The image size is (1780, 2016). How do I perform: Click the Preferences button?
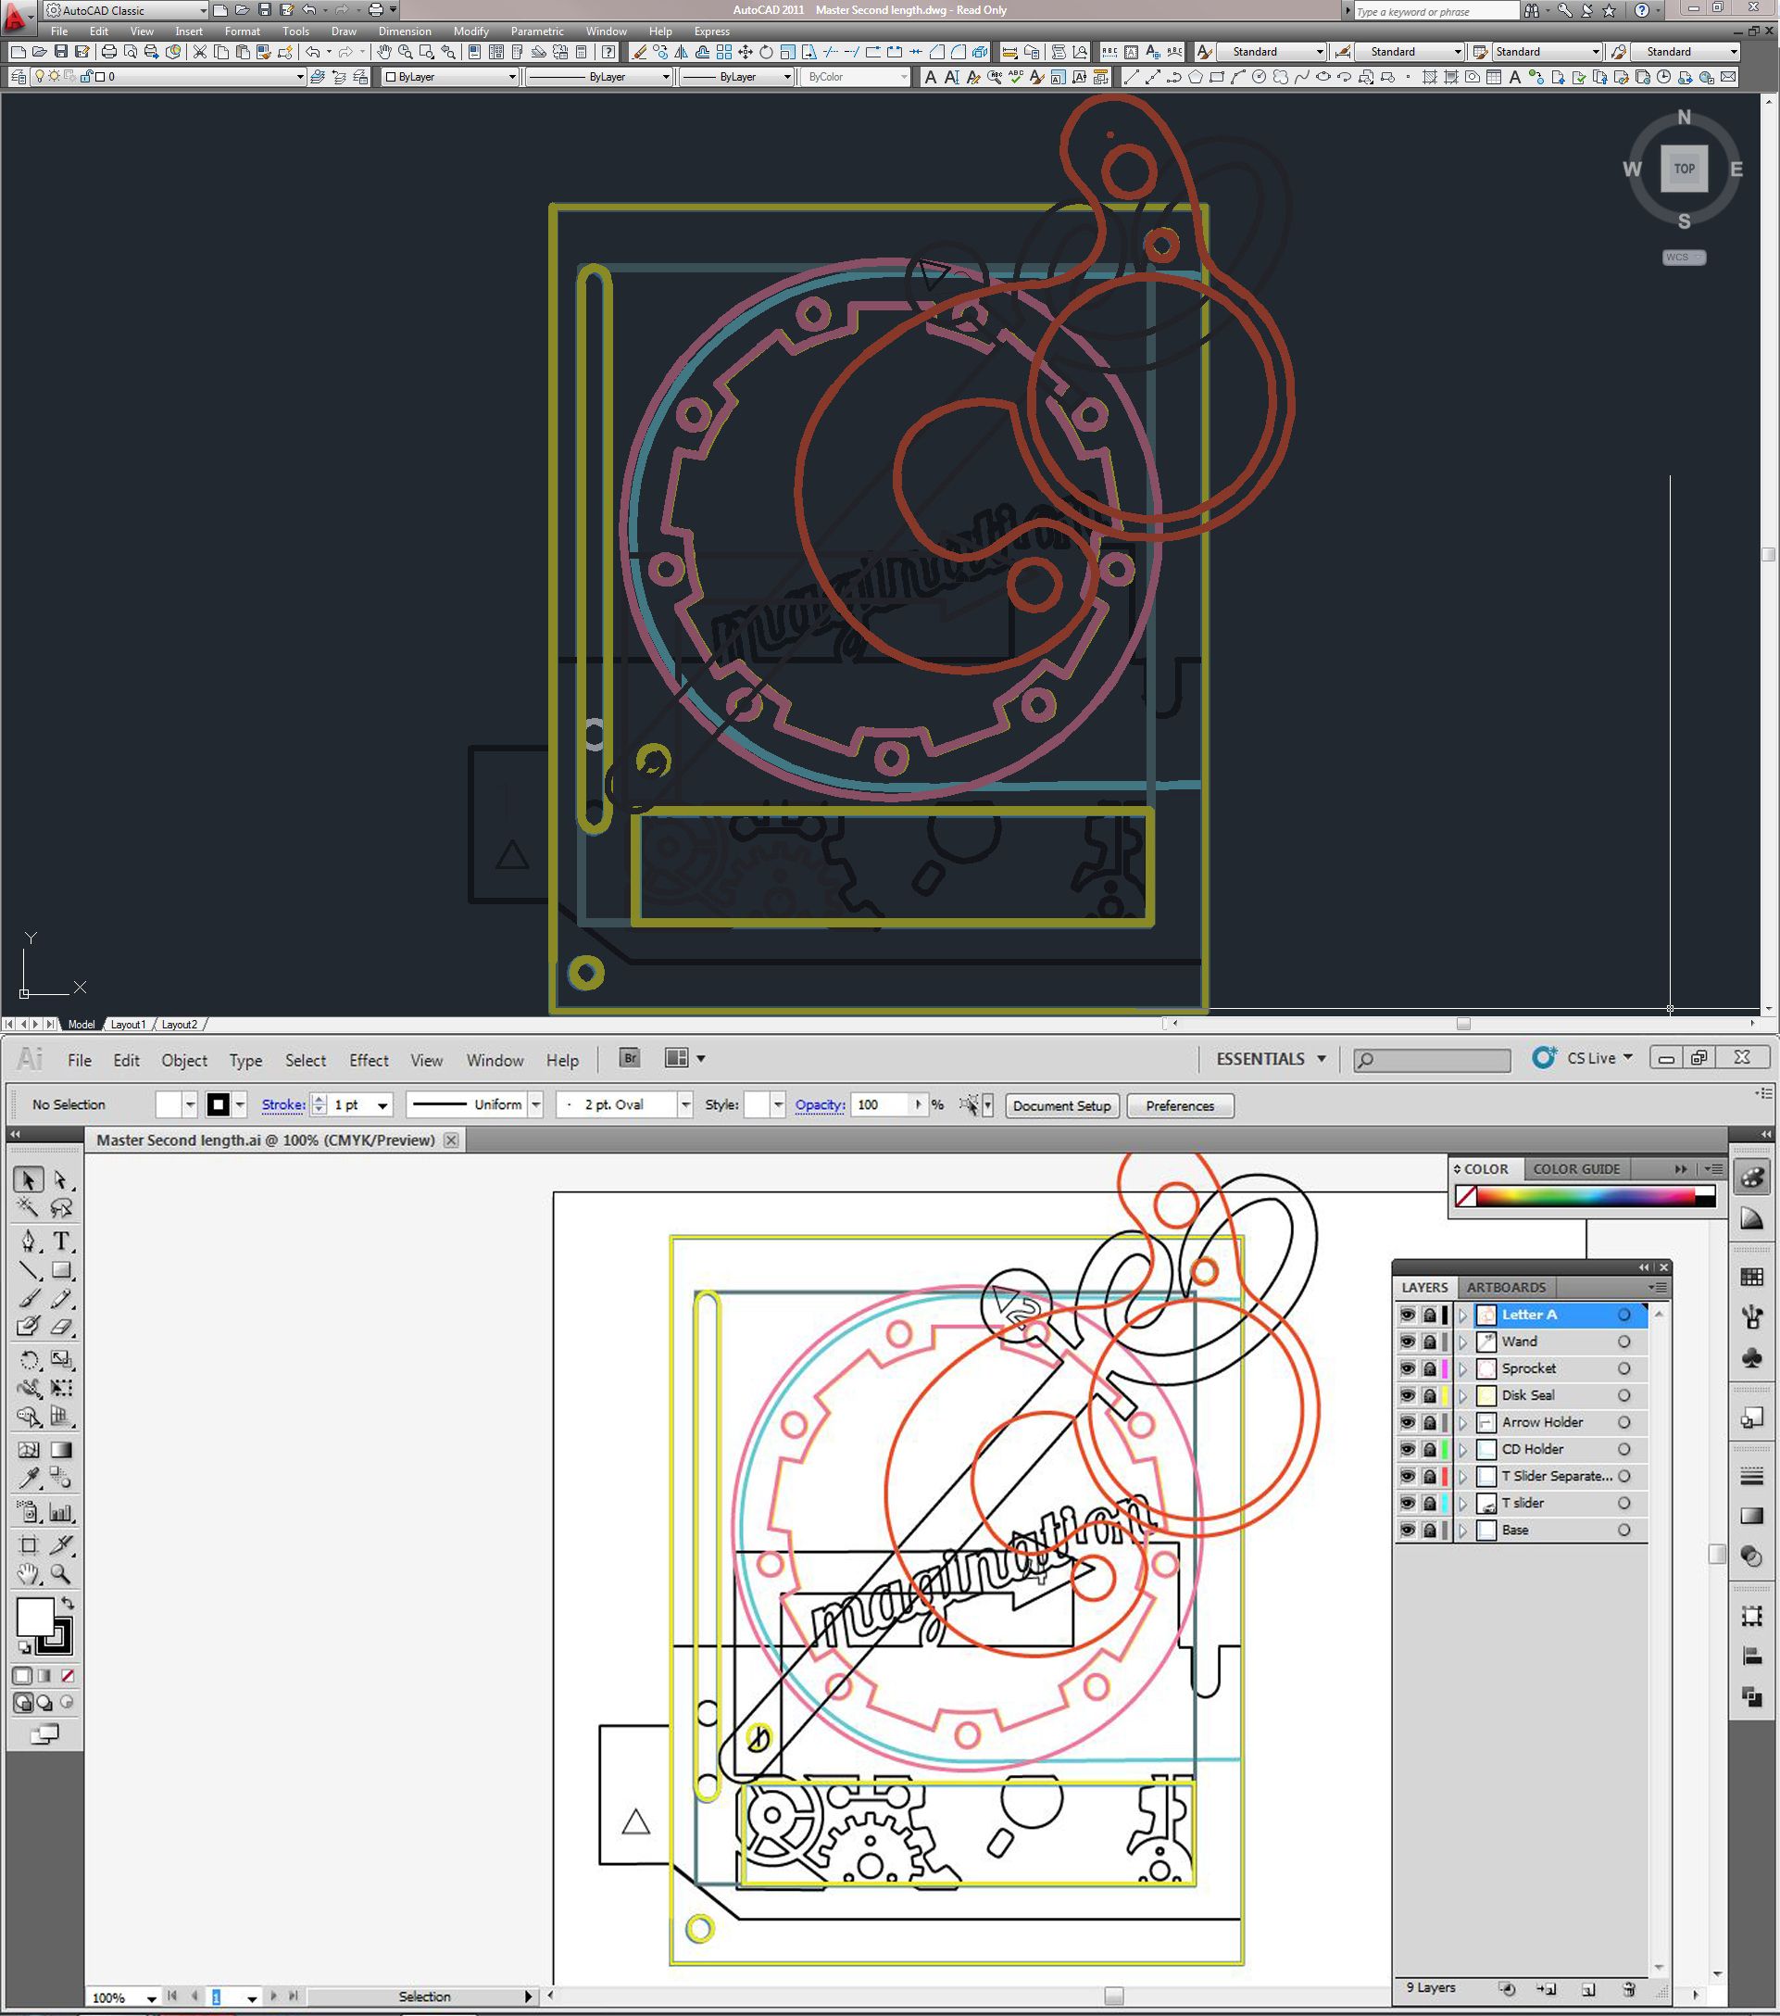1180,1105
